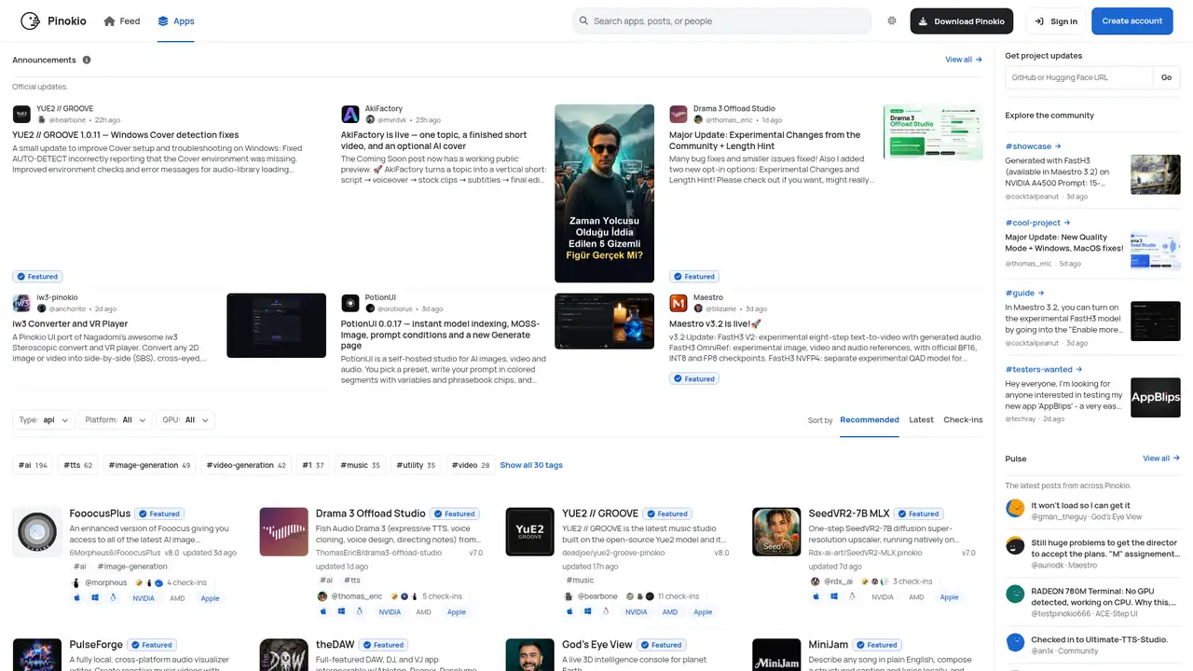Open the #testers-wanted community link

point(1046,369)
